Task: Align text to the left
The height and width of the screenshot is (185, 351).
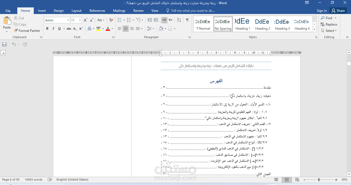Action: [120, 29]
